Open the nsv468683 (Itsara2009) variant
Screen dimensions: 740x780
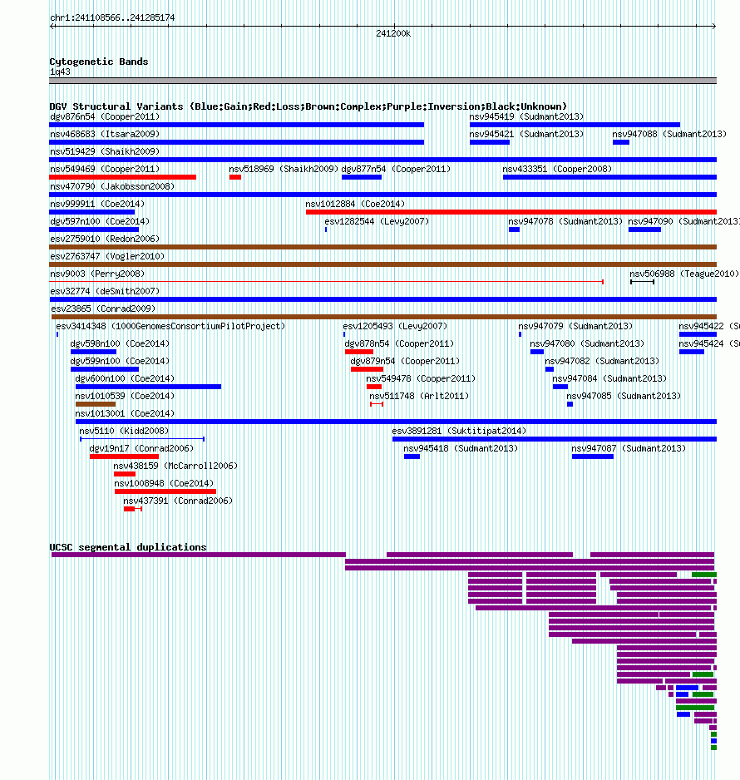(105, 134)
